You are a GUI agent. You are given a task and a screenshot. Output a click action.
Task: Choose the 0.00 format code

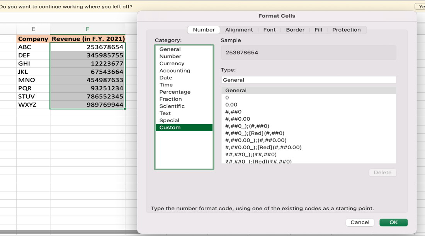tap(308, 105)
